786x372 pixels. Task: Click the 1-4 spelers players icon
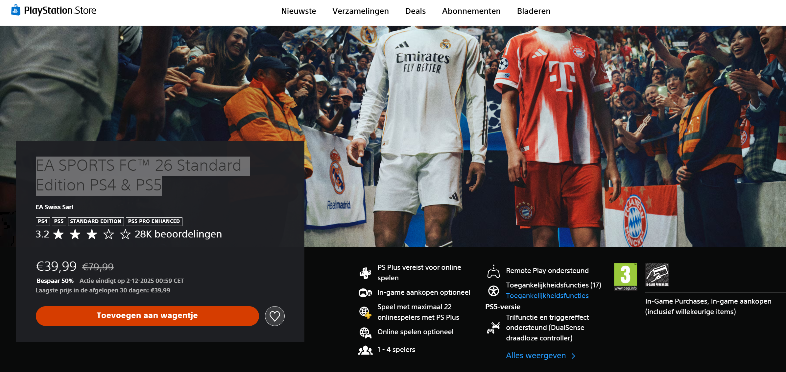(365, 350)
